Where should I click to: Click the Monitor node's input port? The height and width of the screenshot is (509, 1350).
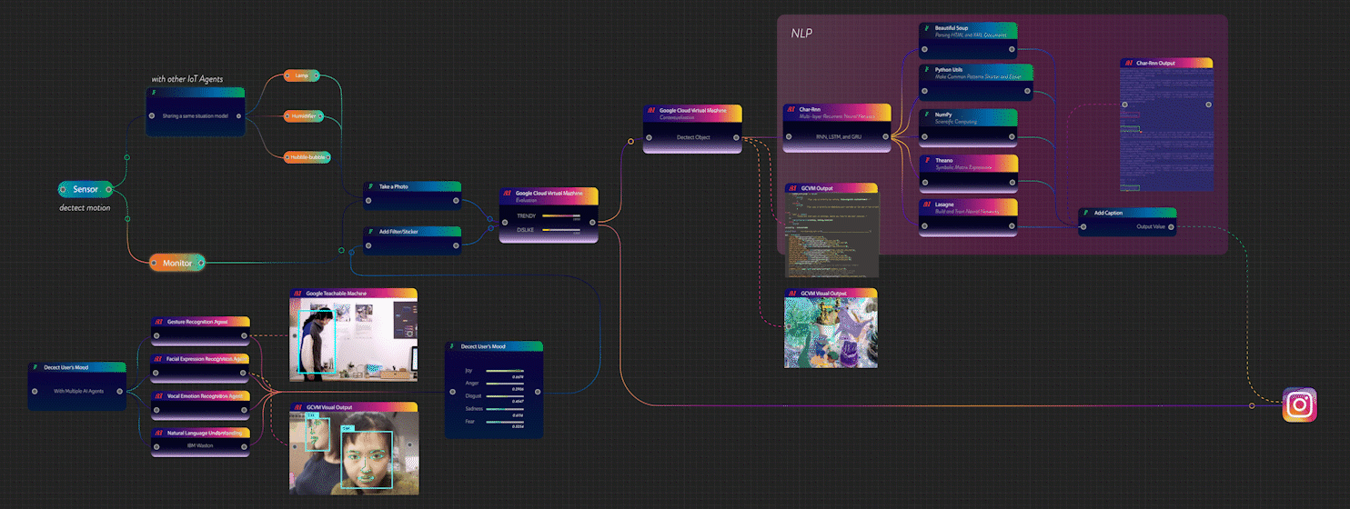156,263
